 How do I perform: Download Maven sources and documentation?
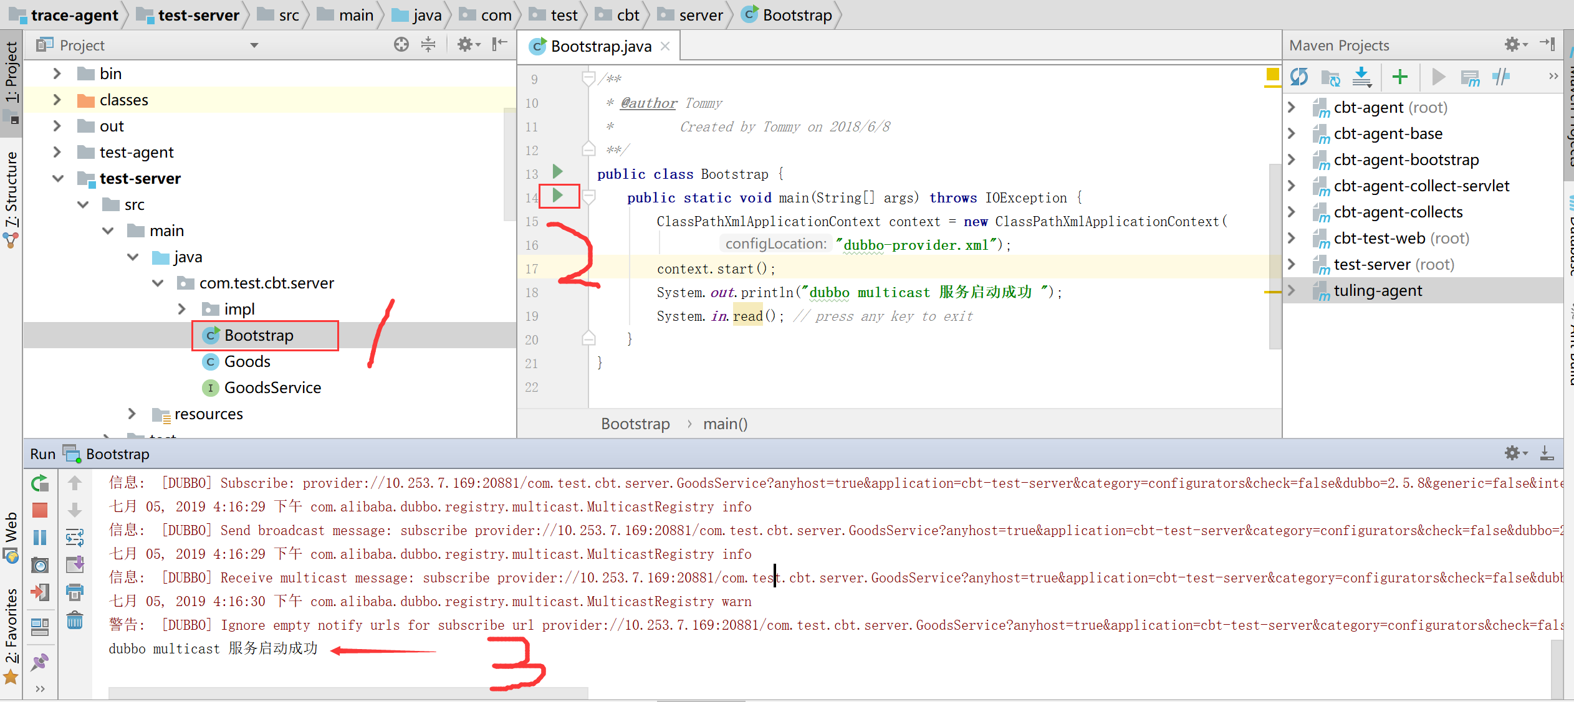tap(1361, 77)
